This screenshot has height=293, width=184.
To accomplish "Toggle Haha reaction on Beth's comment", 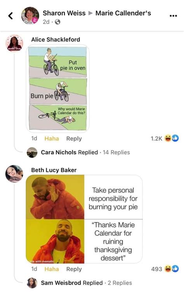I will (x=52, y=269).
